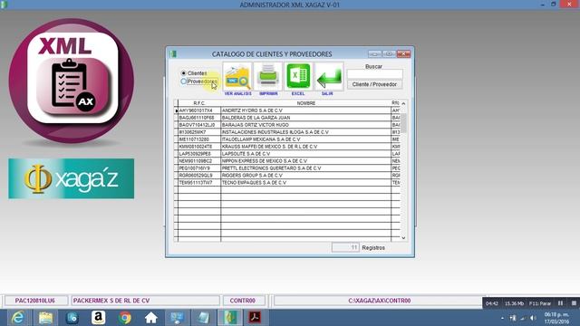Click the recorder pause button
Screen dimensions: 580x326
(x=560, y=303)
